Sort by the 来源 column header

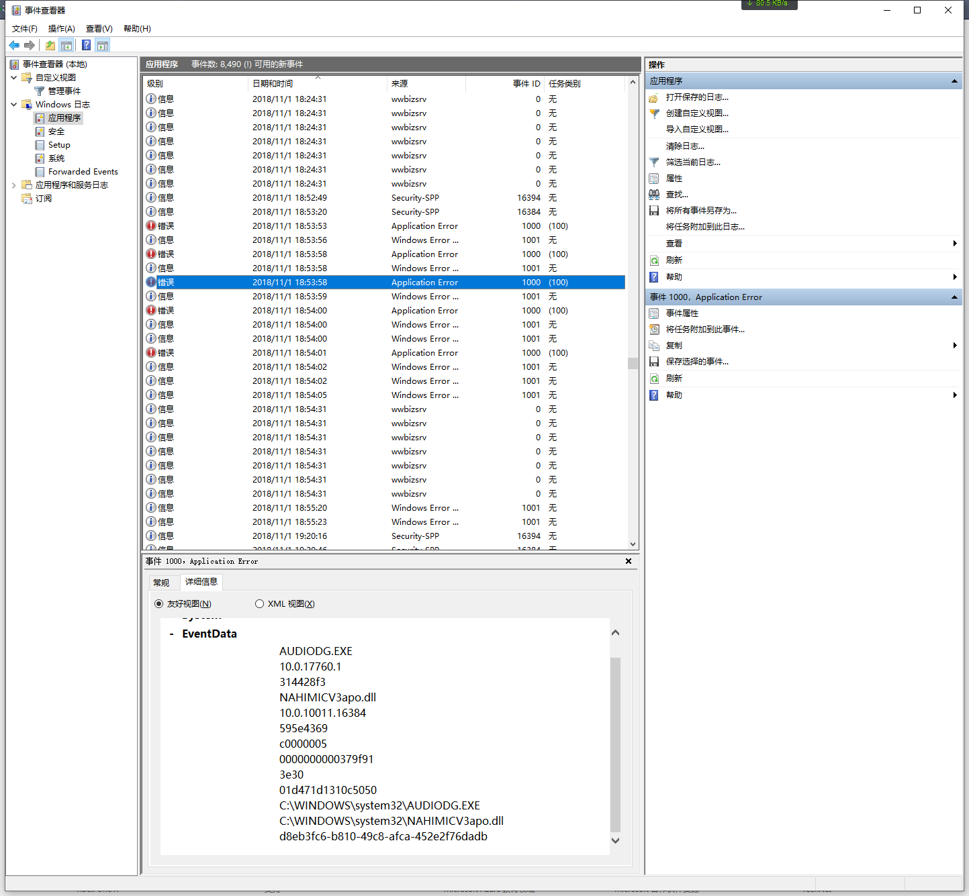tap(426, 84)
